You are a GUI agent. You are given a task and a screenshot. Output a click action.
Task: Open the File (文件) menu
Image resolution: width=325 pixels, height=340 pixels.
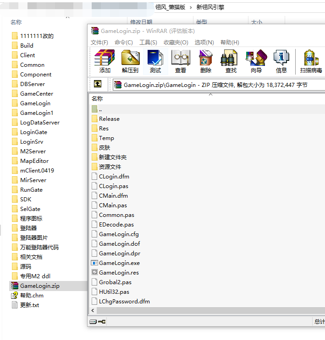[99, 43]
